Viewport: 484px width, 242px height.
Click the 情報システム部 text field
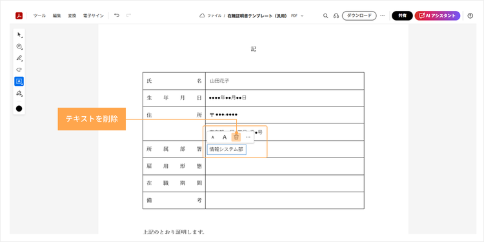coord(227,150)
